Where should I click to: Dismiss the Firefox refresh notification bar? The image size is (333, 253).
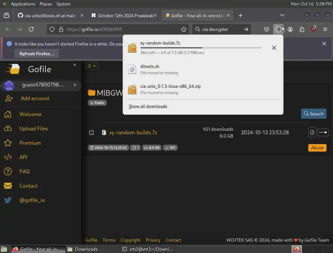[324, 44]
